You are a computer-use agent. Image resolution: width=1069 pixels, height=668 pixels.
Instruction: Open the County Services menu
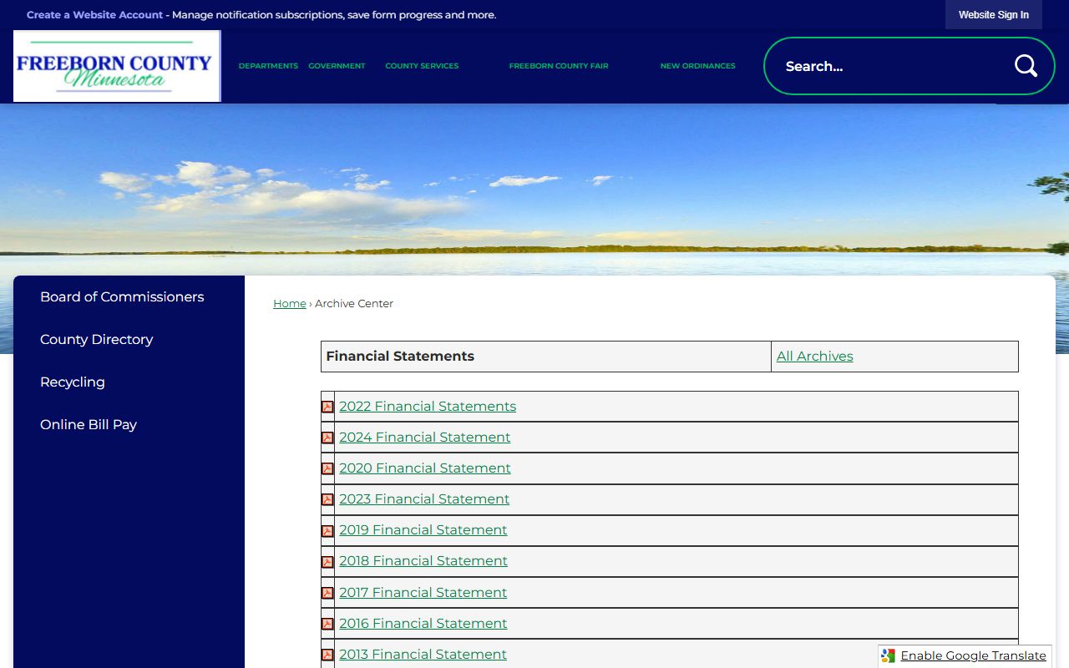pos(422,66)
